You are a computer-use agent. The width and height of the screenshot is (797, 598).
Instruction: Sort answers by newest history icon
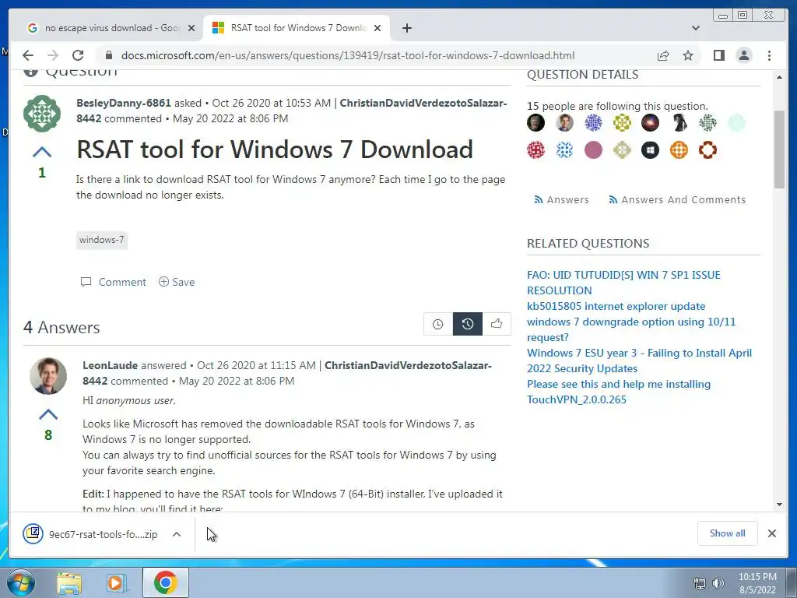[x=467, y=324]
